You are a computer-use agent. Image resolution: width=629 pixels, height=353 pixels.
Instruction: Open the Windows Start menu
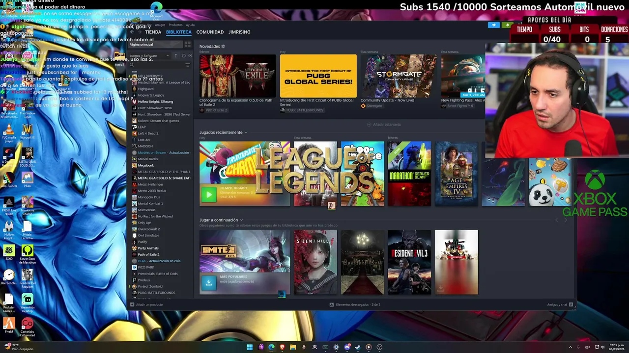click(250, 347)
